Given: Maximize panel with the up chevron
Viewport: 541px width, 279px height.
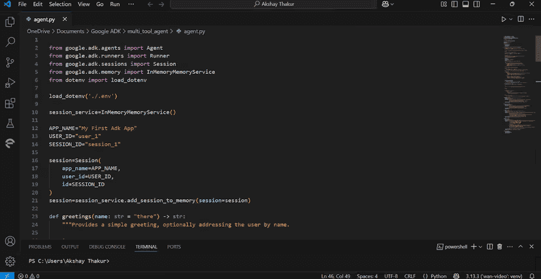Looking at the screenshot, I should pyautogui.click(x=521, y=246).
